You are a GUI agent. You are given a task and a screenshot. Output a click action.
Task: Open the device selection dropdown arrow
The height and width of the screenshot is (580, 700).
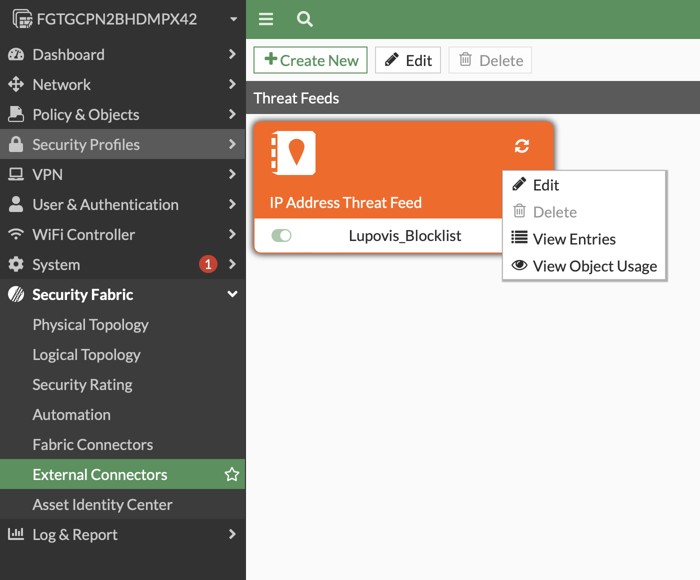tap(233, 18)
